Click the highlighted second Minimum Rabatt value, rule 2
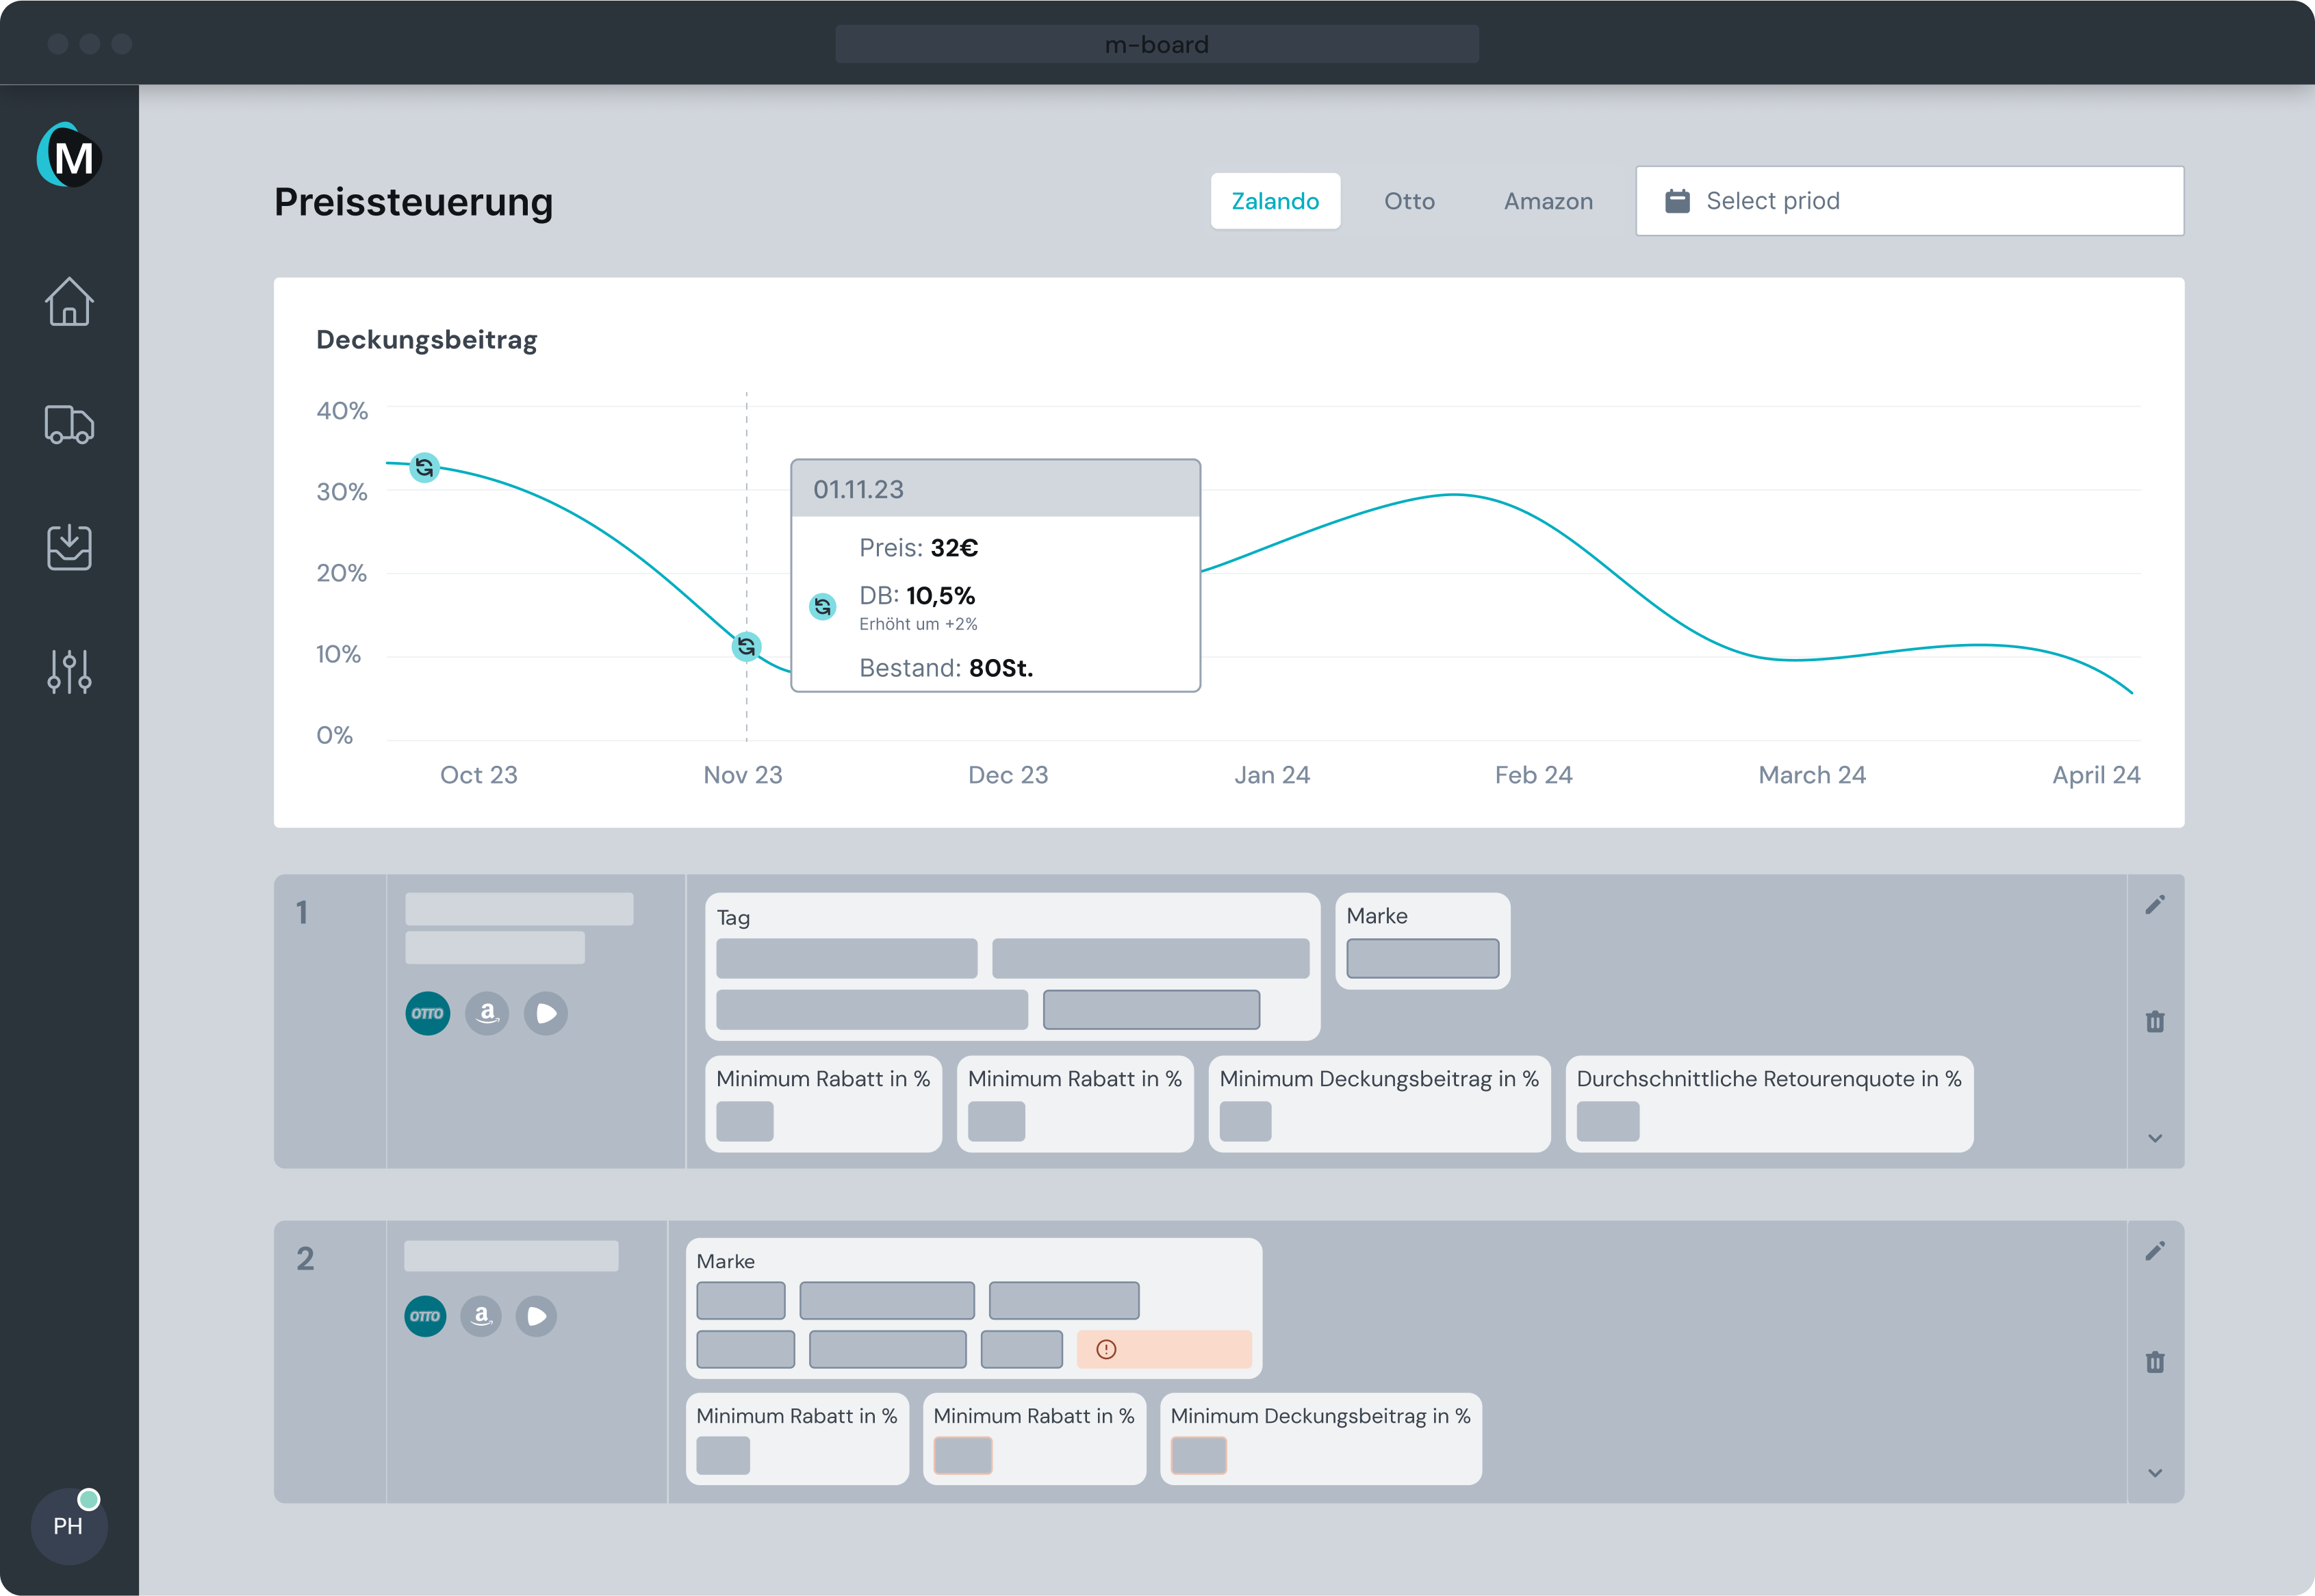The width and height of the screenshot is (2315, 1596). click(x=963, y=1455)
